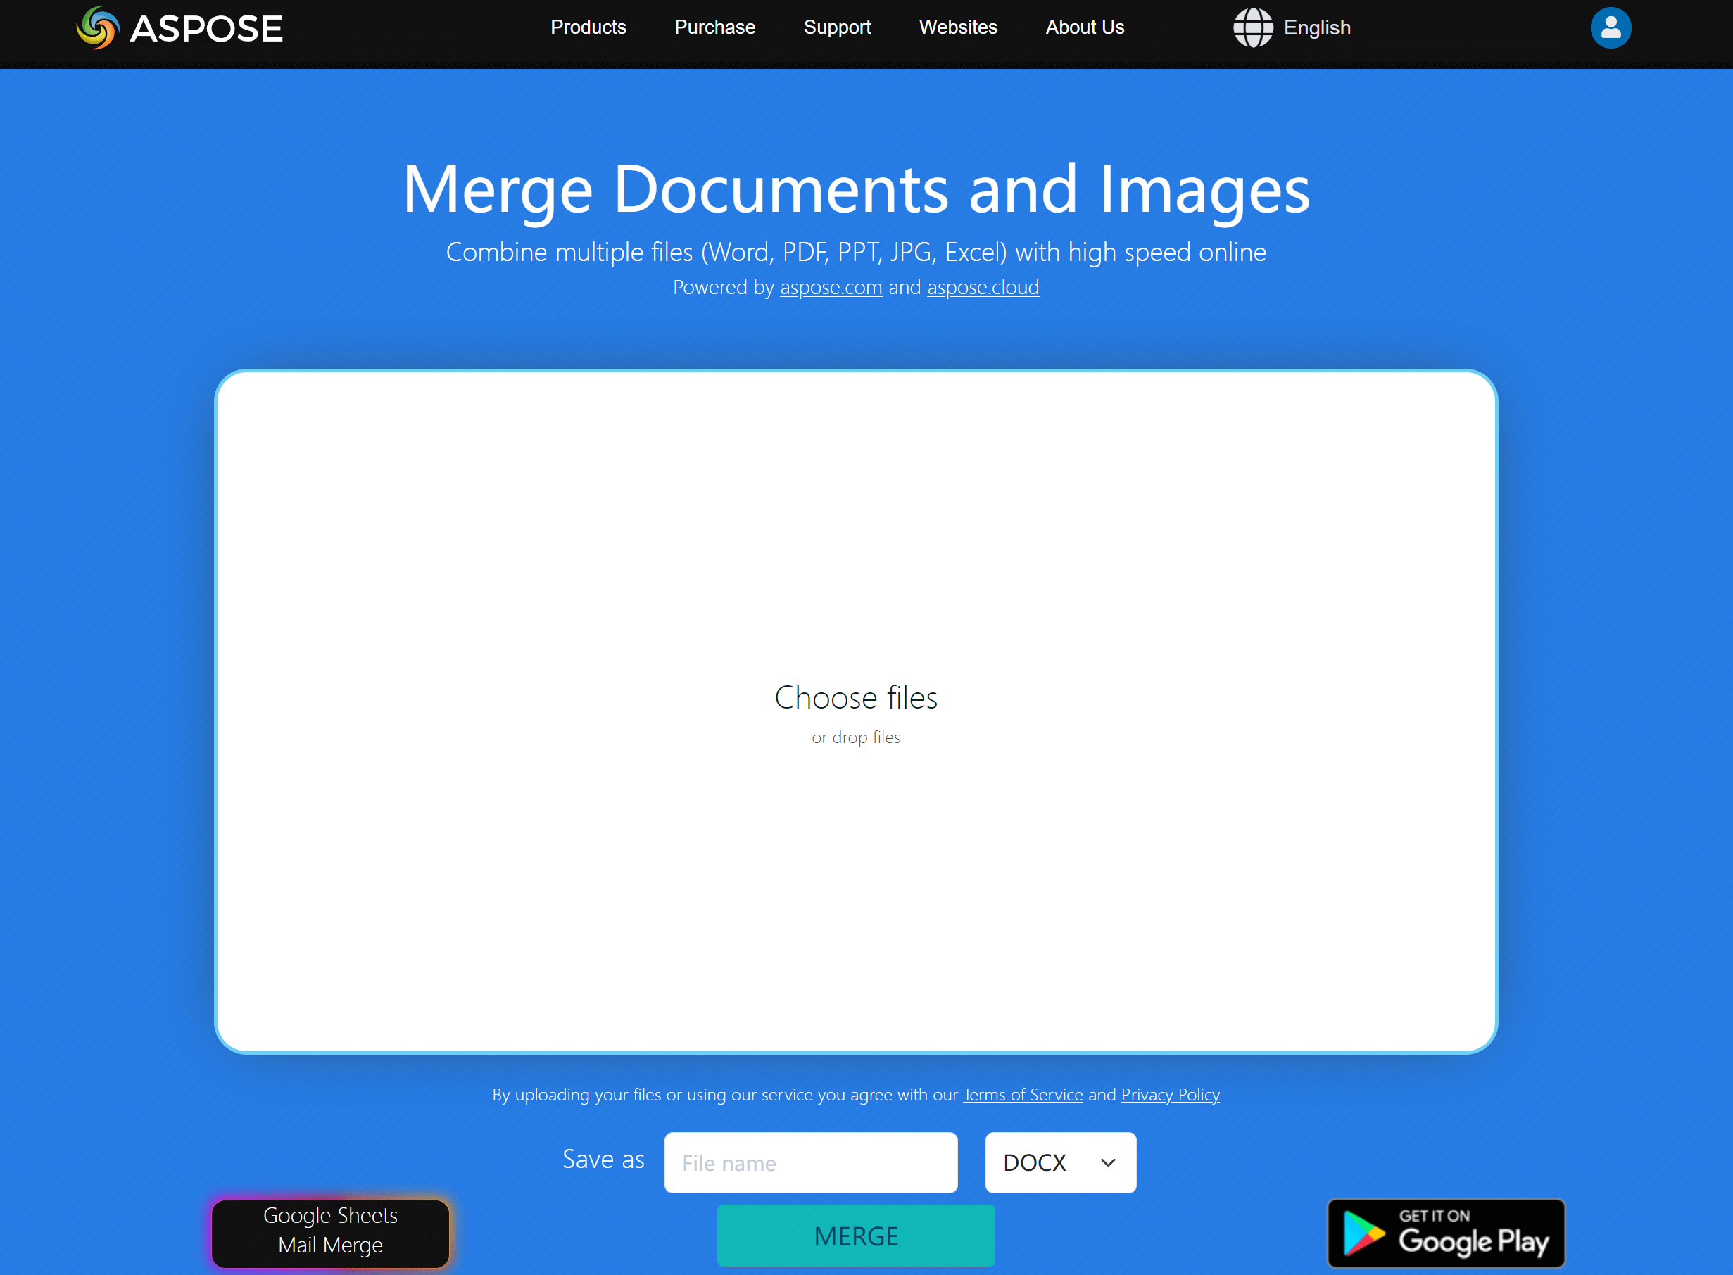Screen dimensions: 1733x1275
Task: Click the globe language icon
Action: coord(1252,27)
